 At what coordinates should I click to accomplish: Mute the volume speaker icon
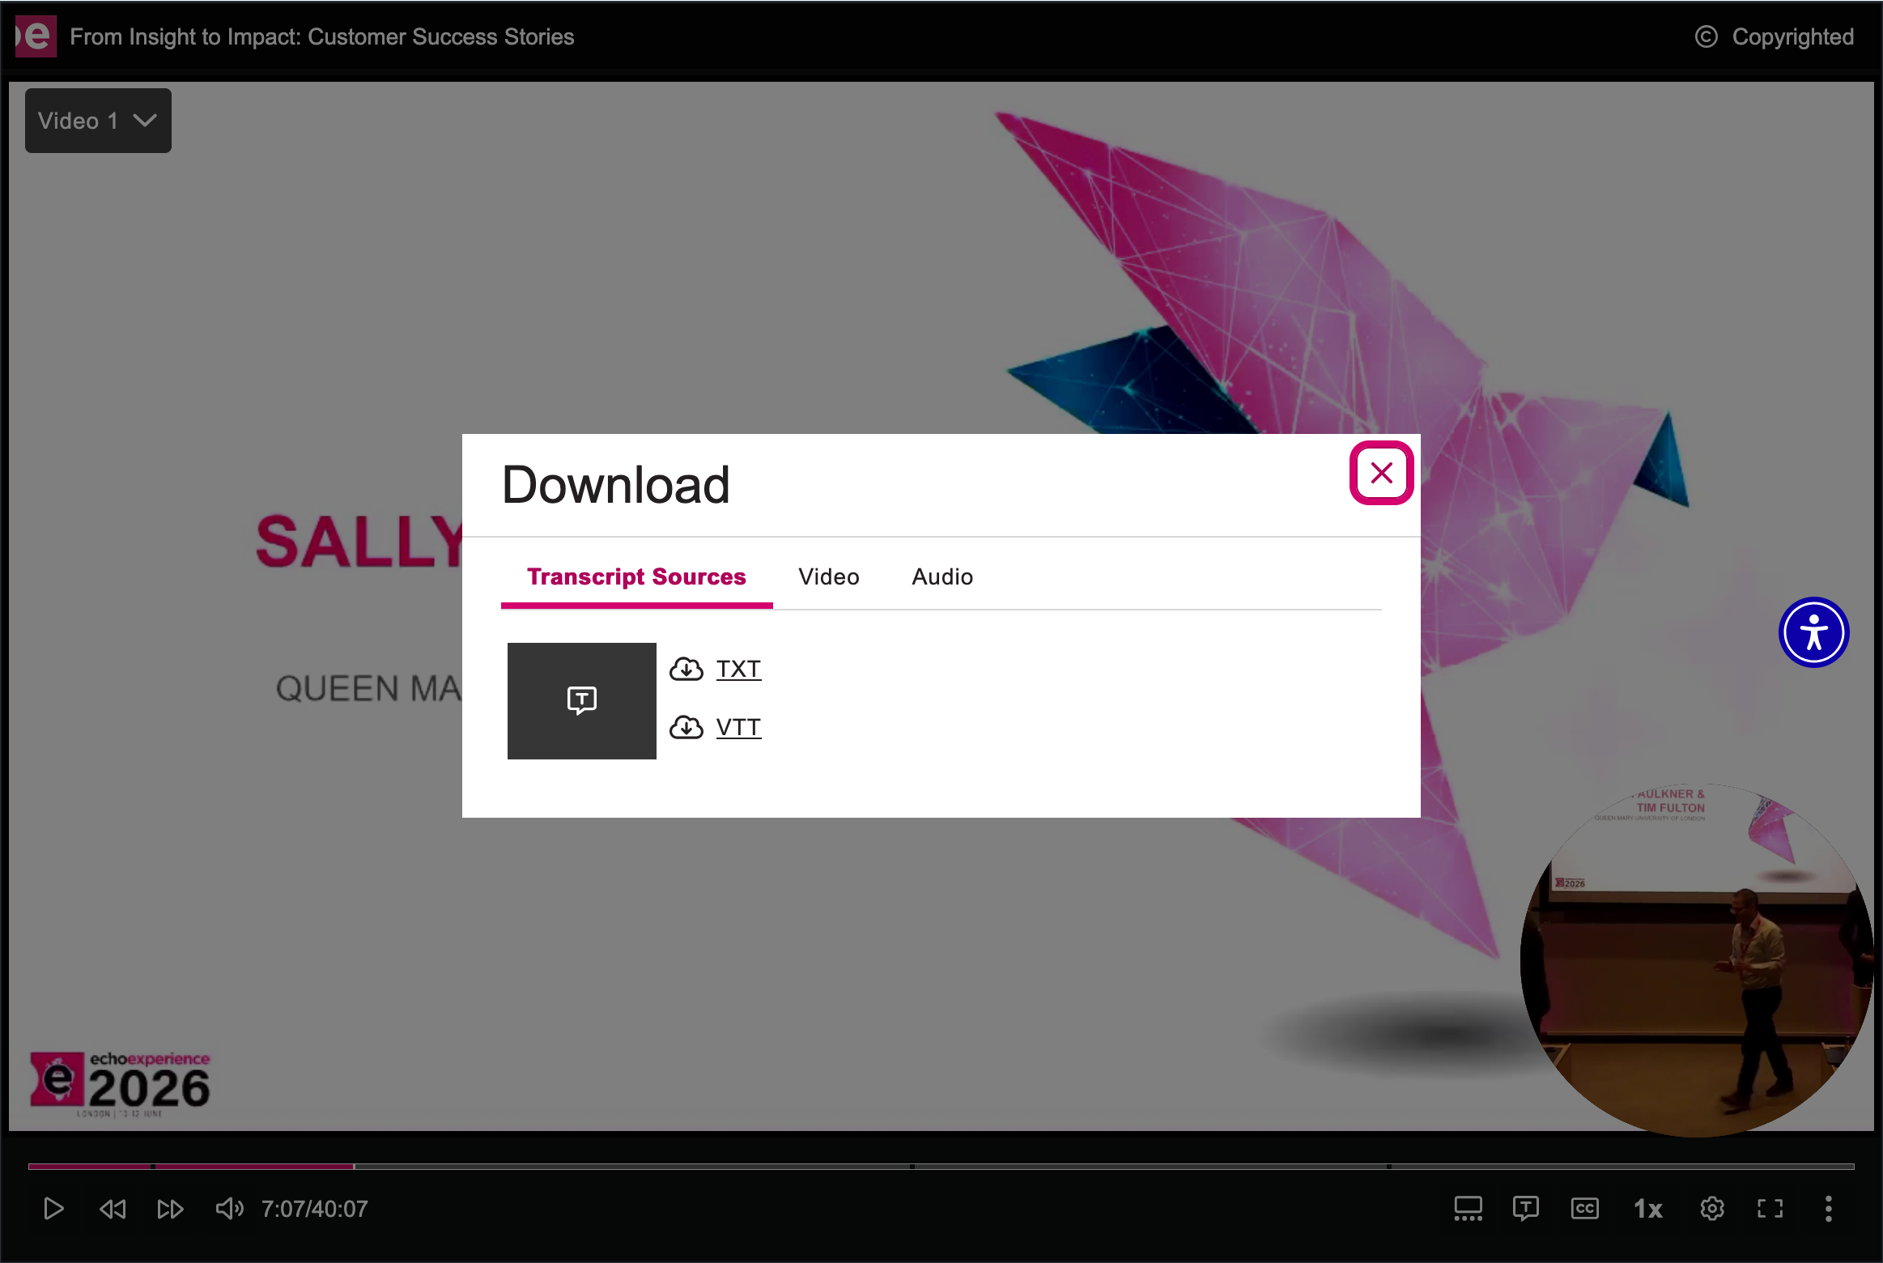pos(229,1209)
